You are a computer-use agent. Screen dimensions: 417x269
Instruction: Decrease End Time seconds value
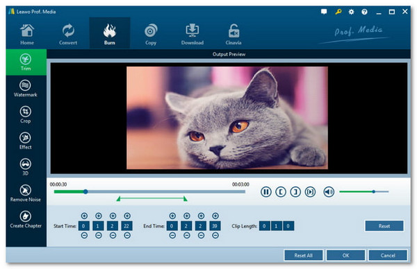click(201, 235)
